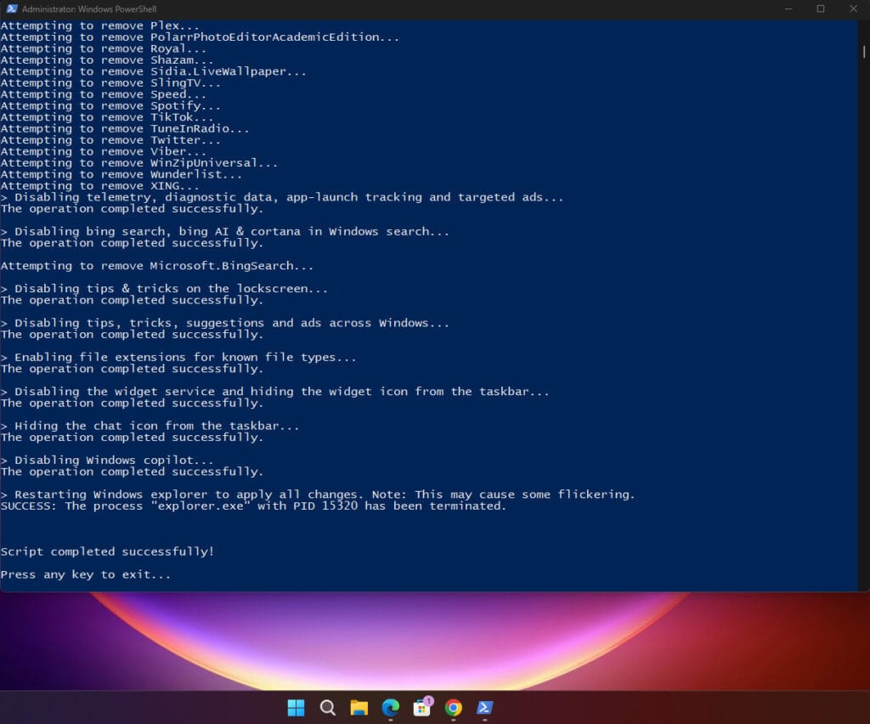Image resolution: width=870 pixels, height=724 pixels.
Task: Click the 'Attempting to remove Speed...' line
Action: coord(103,94)
